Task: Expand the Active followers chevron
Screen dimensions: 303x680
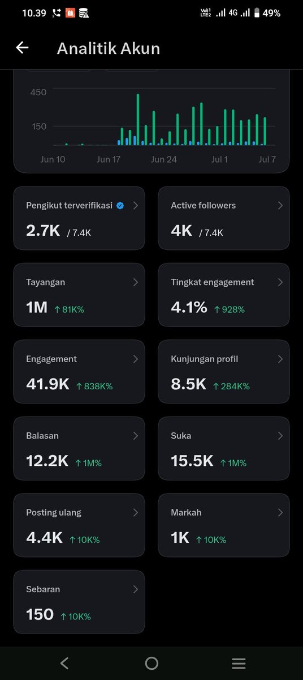Action: click(x=280, y=206)
